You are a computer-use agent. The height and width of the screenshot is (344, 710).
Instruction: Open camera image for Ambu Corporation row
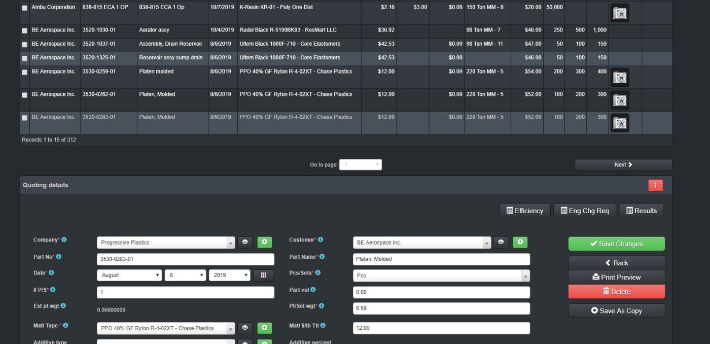(620, 13)
